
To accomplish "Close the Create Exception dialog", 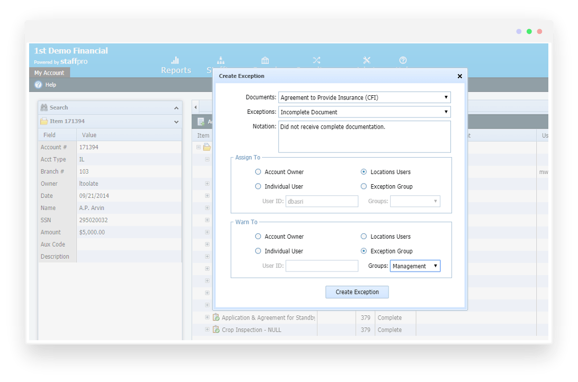I will [459, 76].
